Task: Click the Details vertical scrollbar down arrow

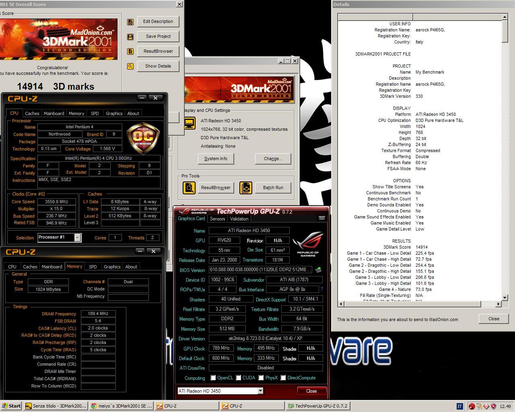Action: [505, 297]
